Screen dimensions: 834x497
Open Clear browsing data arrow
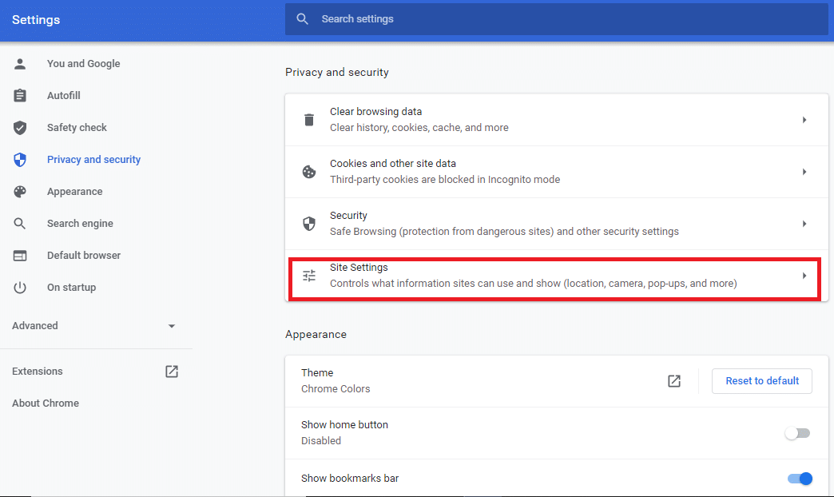click(804, 120)
